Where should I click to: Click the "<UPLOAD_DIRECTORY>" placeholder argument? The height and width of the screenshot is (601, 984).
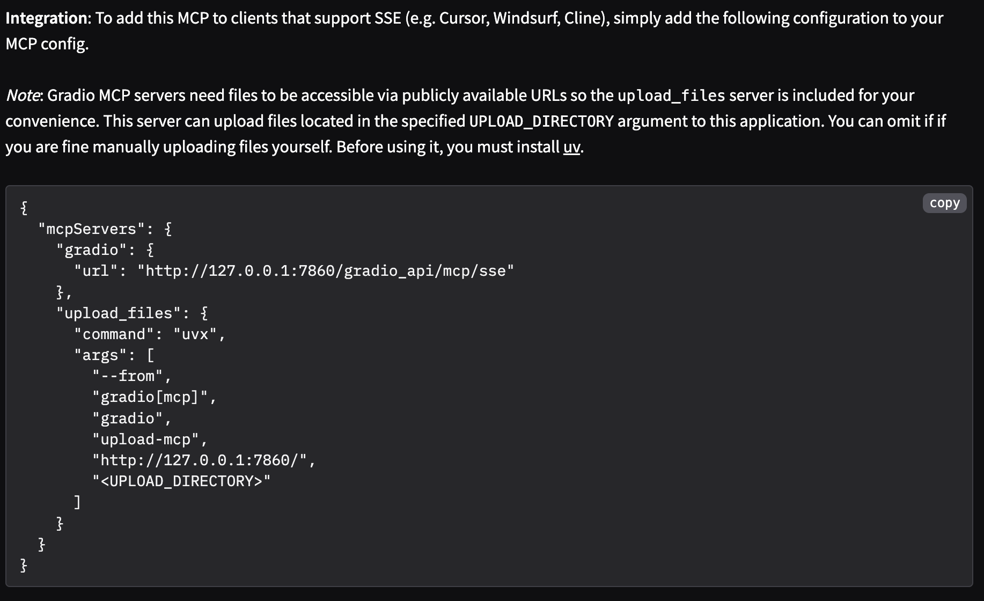pos(181,481)
